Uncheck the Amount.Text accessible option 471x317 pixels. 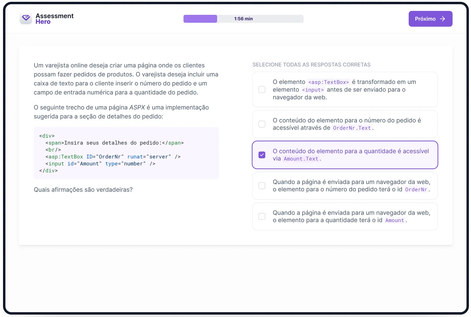point(262,155)
